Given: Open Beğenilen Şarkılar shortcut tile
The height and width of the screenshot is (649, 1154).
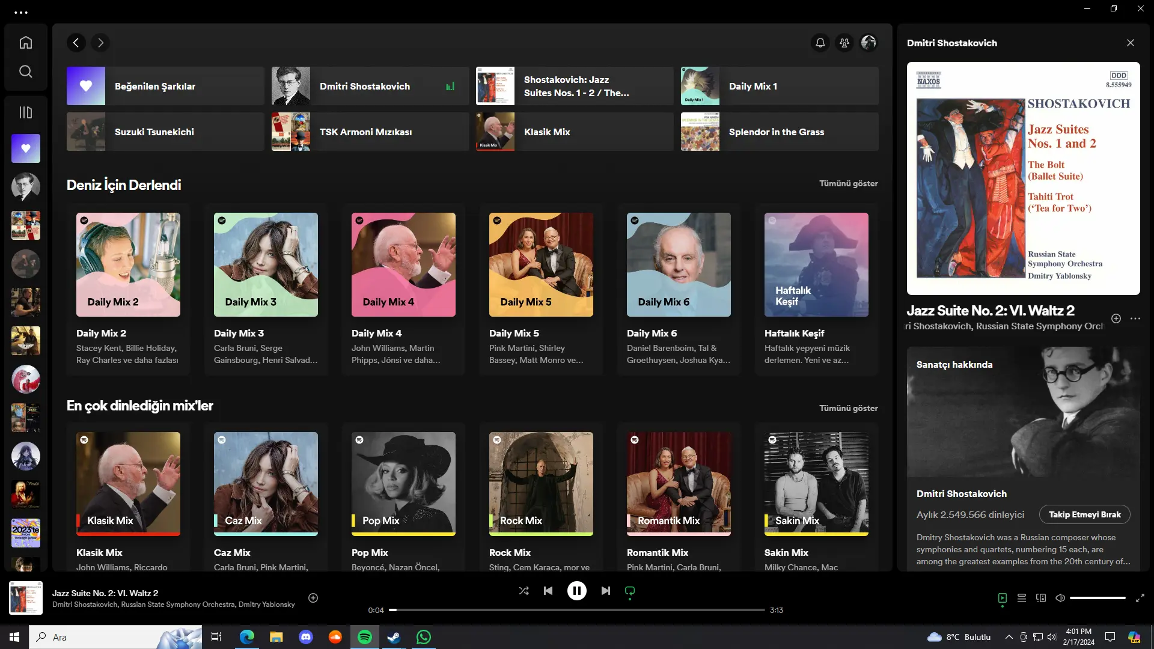Looking at the screenshot, I should 165,86.
